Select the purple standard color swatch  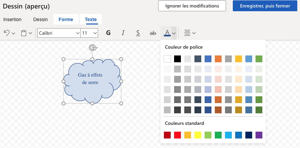click(259, 135)
